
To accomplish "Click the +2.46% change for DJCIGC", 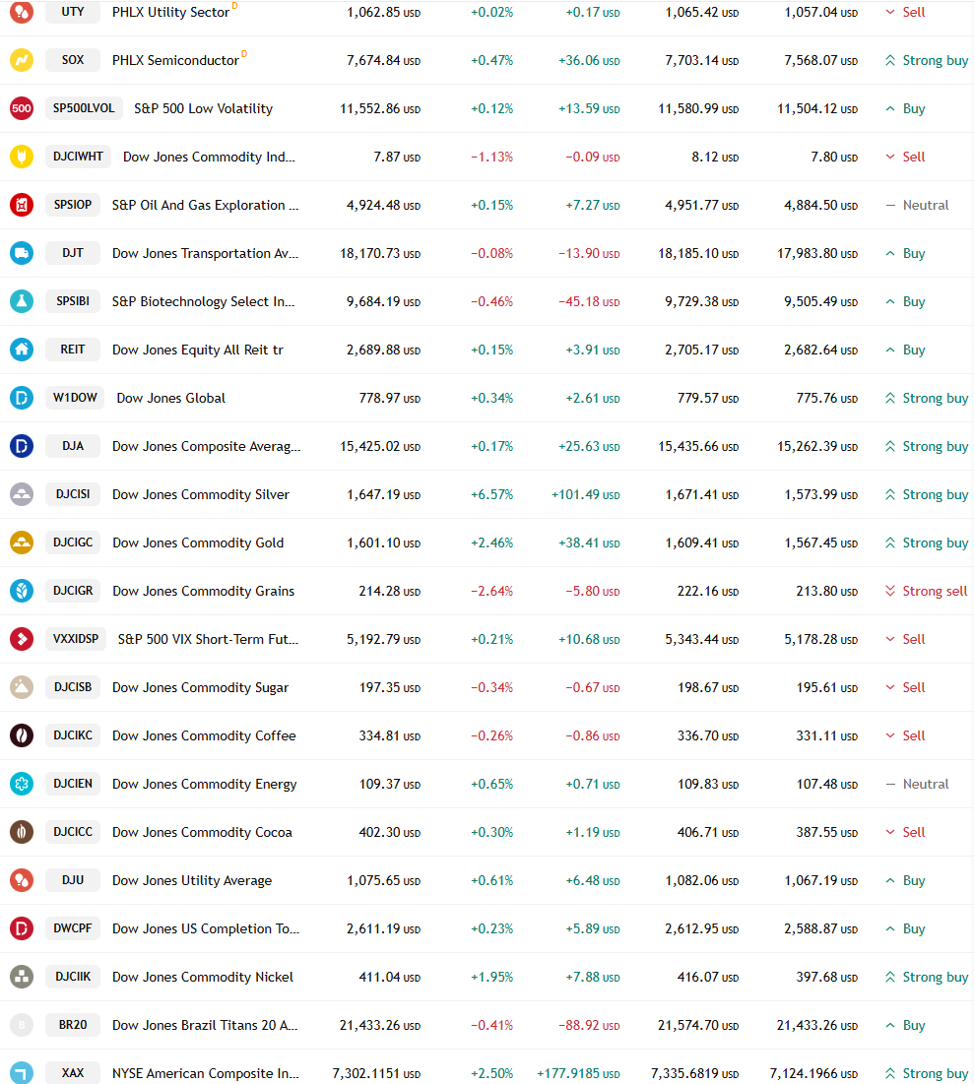I will click(491, 543).
